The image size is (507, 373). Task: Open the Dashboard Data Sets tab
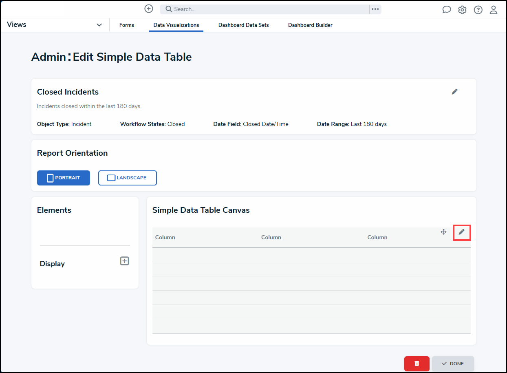click(244, 25)
